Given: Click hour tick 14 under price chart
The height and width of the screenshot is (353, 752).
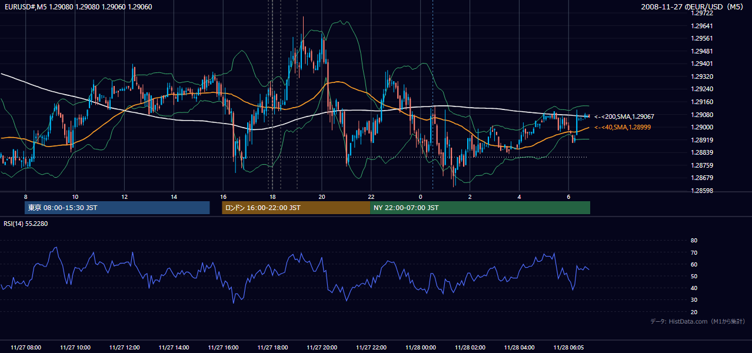Looking at the screenshot, I should tap(174, 196).
